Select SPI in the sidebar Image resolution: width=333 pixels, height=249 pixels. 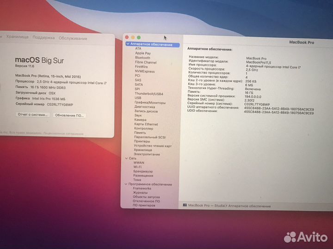[x=137, y=89]
